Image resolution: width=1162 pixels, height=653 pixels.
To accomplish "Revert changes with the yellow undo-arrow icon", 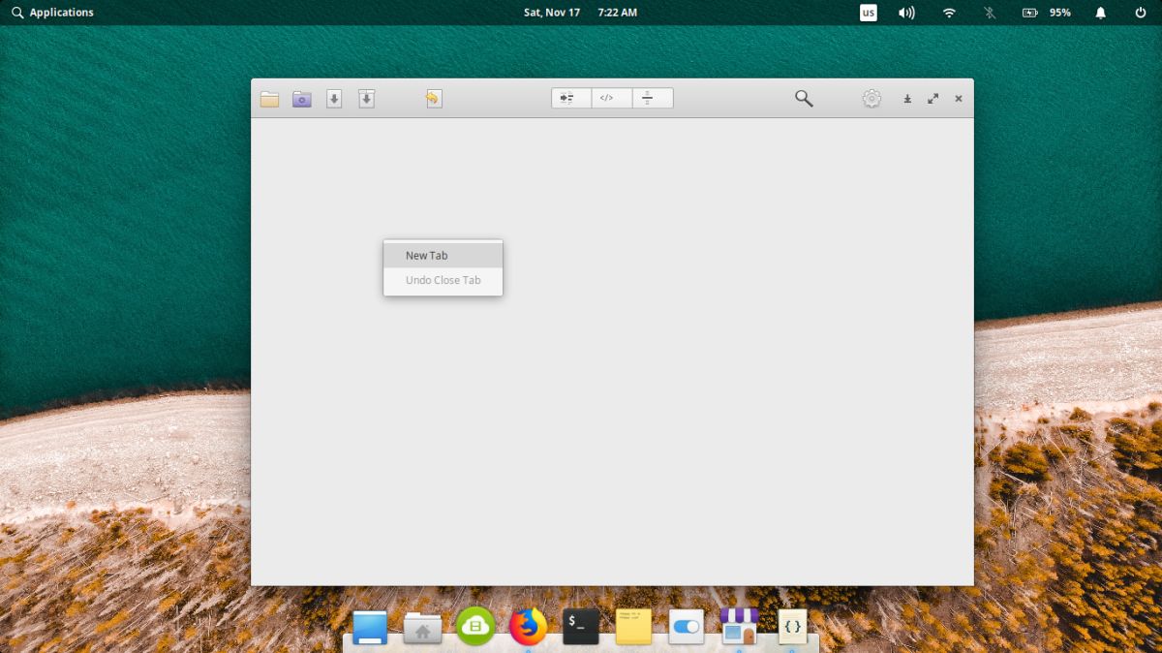I will [x=434, y=99].
